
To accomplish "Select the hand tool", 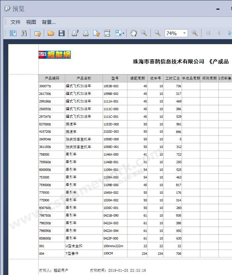I will click(x=133, y=33).
